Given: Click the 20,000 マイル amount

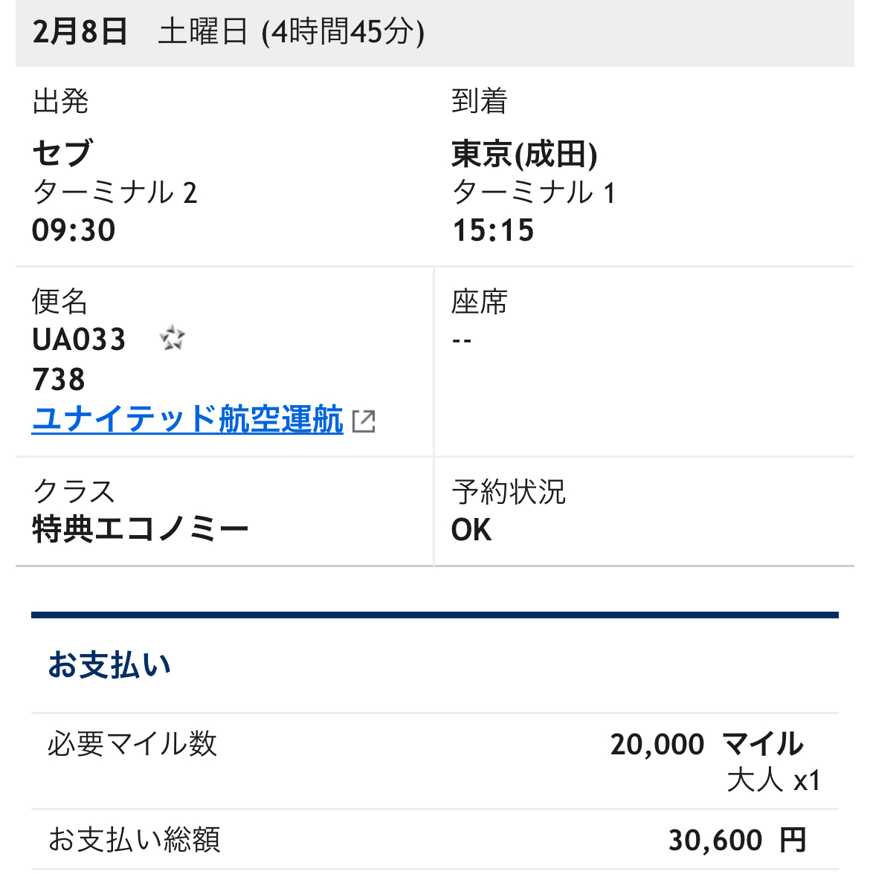Looking at the screenshot, I should pyautogui.click(x=707, y=744).
